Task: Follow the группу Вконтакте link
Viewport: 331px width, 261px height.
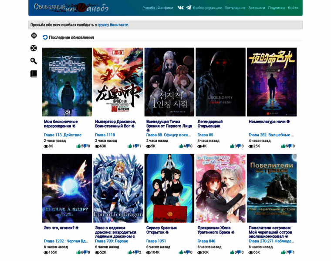Action: (x=113, y=25)
